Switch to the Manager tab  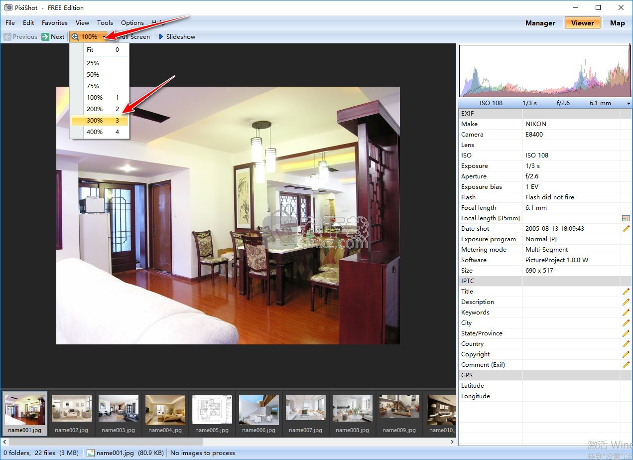click(x=540, y=23)
